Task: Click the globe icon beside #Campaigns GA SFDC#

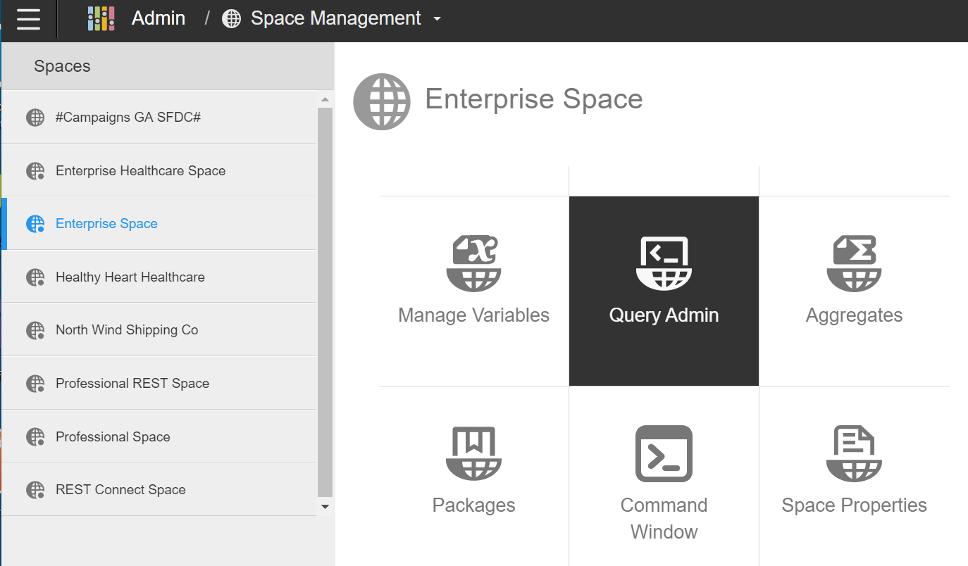Action: click(35, 118)
